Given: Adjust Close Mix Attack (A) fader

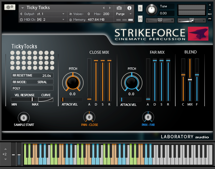Looking at the screenshot, I should pyautogui.click(x=89, y=99).
